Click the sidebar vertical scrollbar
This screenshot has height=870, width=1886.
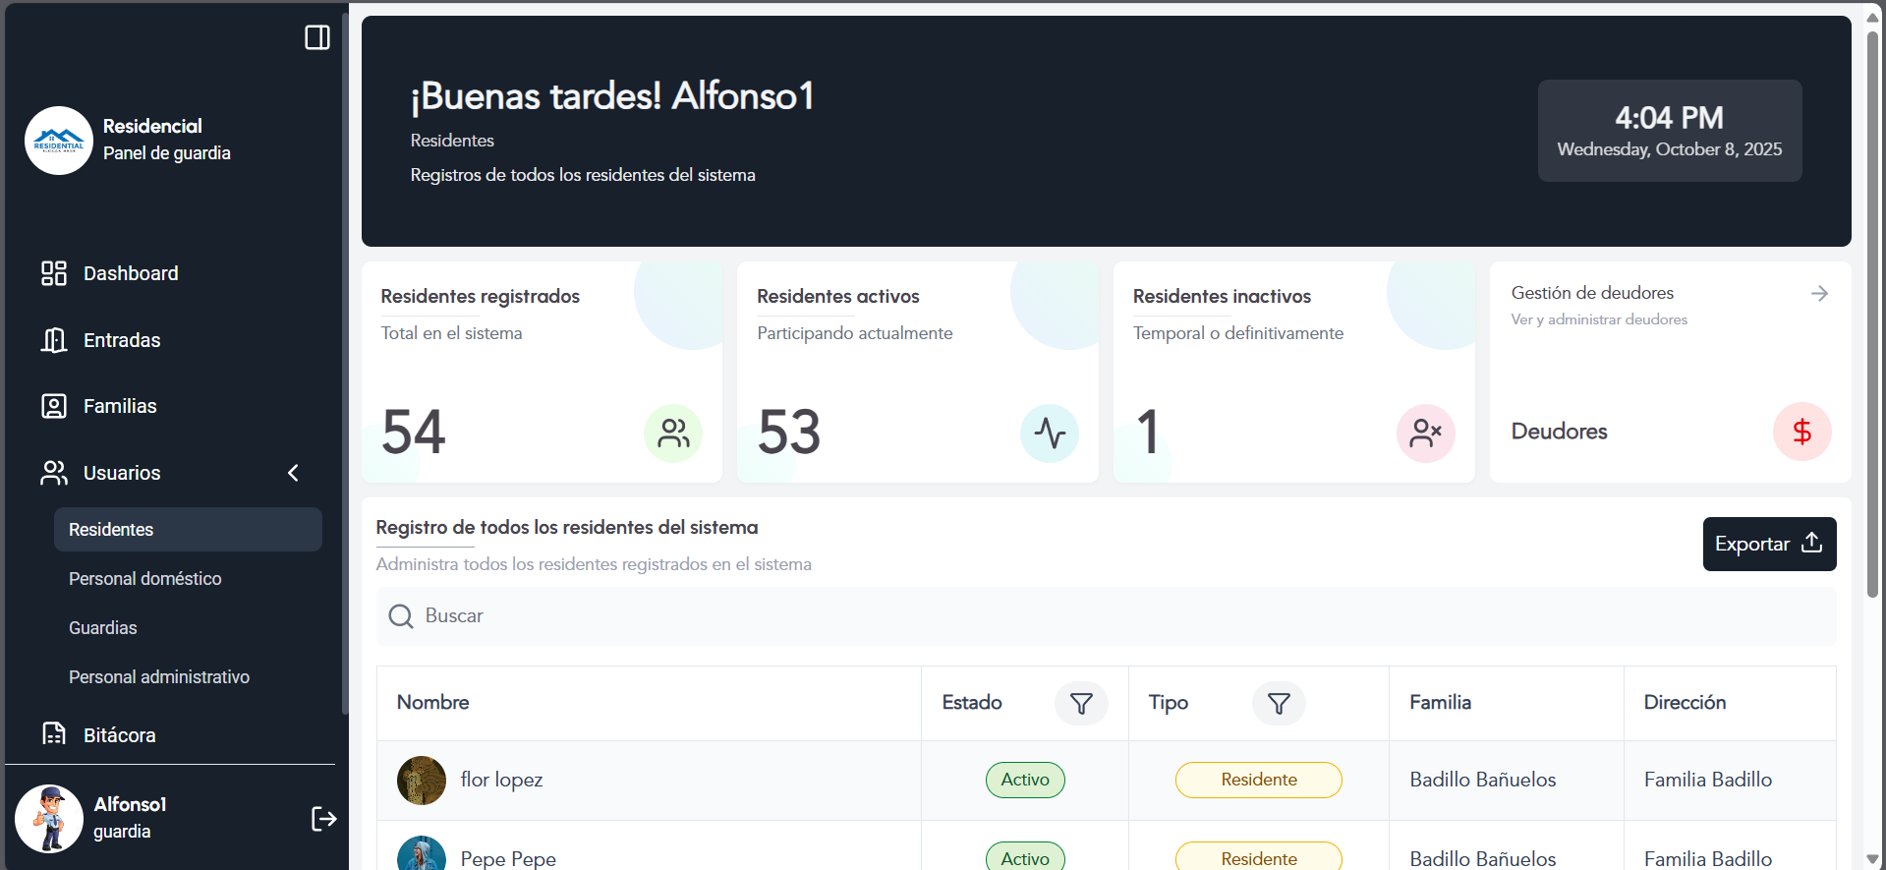345,364
